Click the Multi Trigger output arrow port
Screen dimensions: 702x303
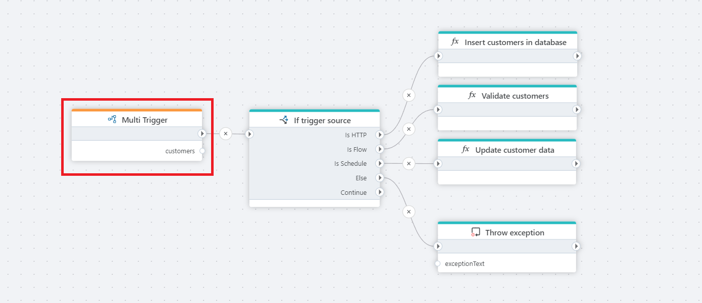point(202,134)
